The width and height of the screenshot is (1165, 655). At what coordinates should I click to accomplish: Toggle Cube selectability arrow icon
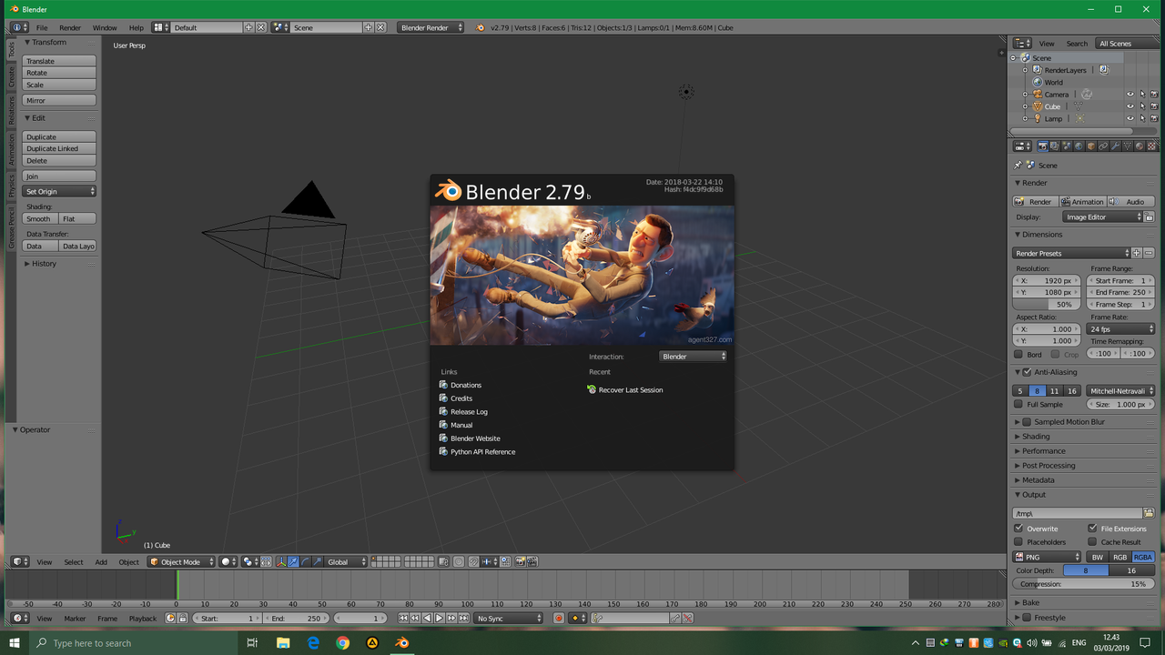click(1142, 106)
